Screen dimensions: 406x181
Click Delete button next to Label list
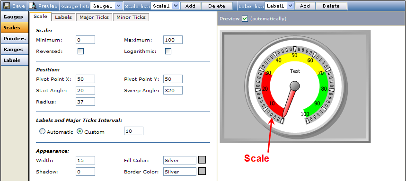click(x=331, y=6)
